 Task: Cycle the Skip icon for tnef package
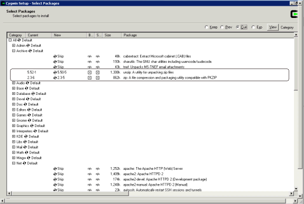(x=55, y=67)
